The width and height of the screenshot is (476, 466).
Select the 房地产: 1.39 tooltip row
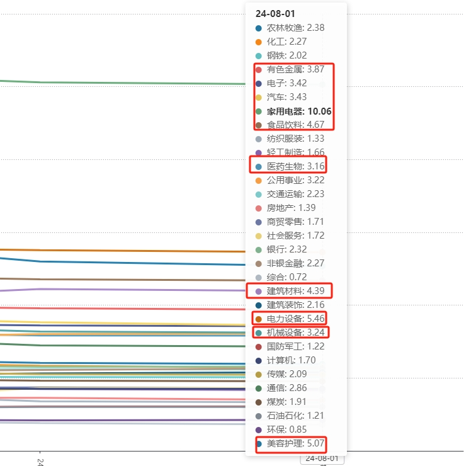click(285, 208)
